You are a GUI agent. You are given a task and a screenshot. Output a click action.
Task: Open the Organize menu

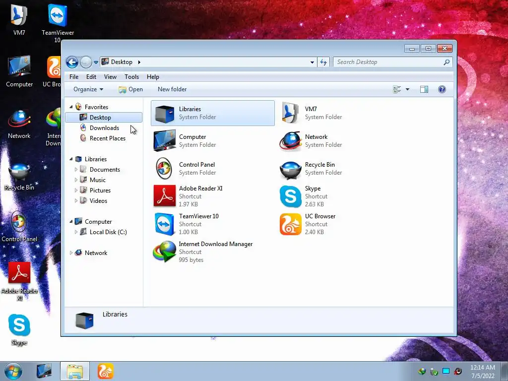point(88,89)
